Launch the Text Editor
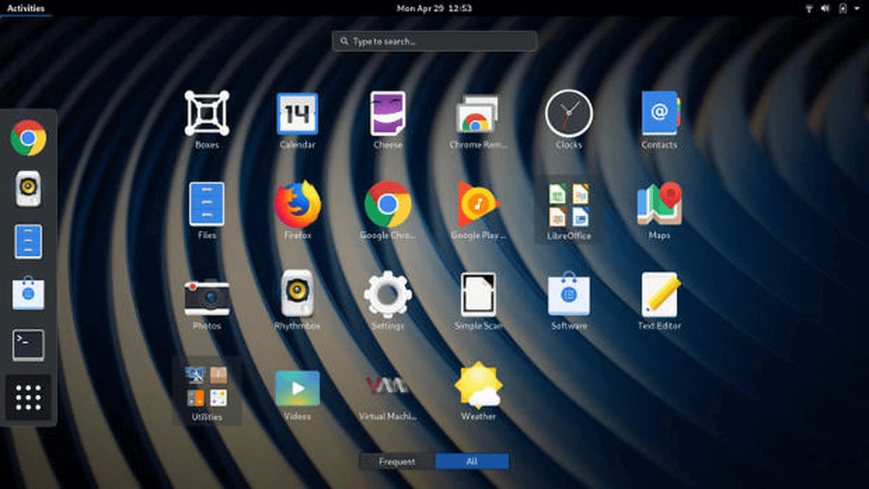The image size is (869, 489). tap(659, 297)
